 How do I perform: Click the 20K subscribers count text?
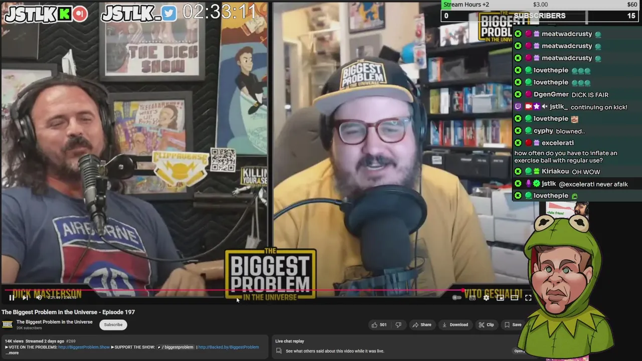click(29, 328)
